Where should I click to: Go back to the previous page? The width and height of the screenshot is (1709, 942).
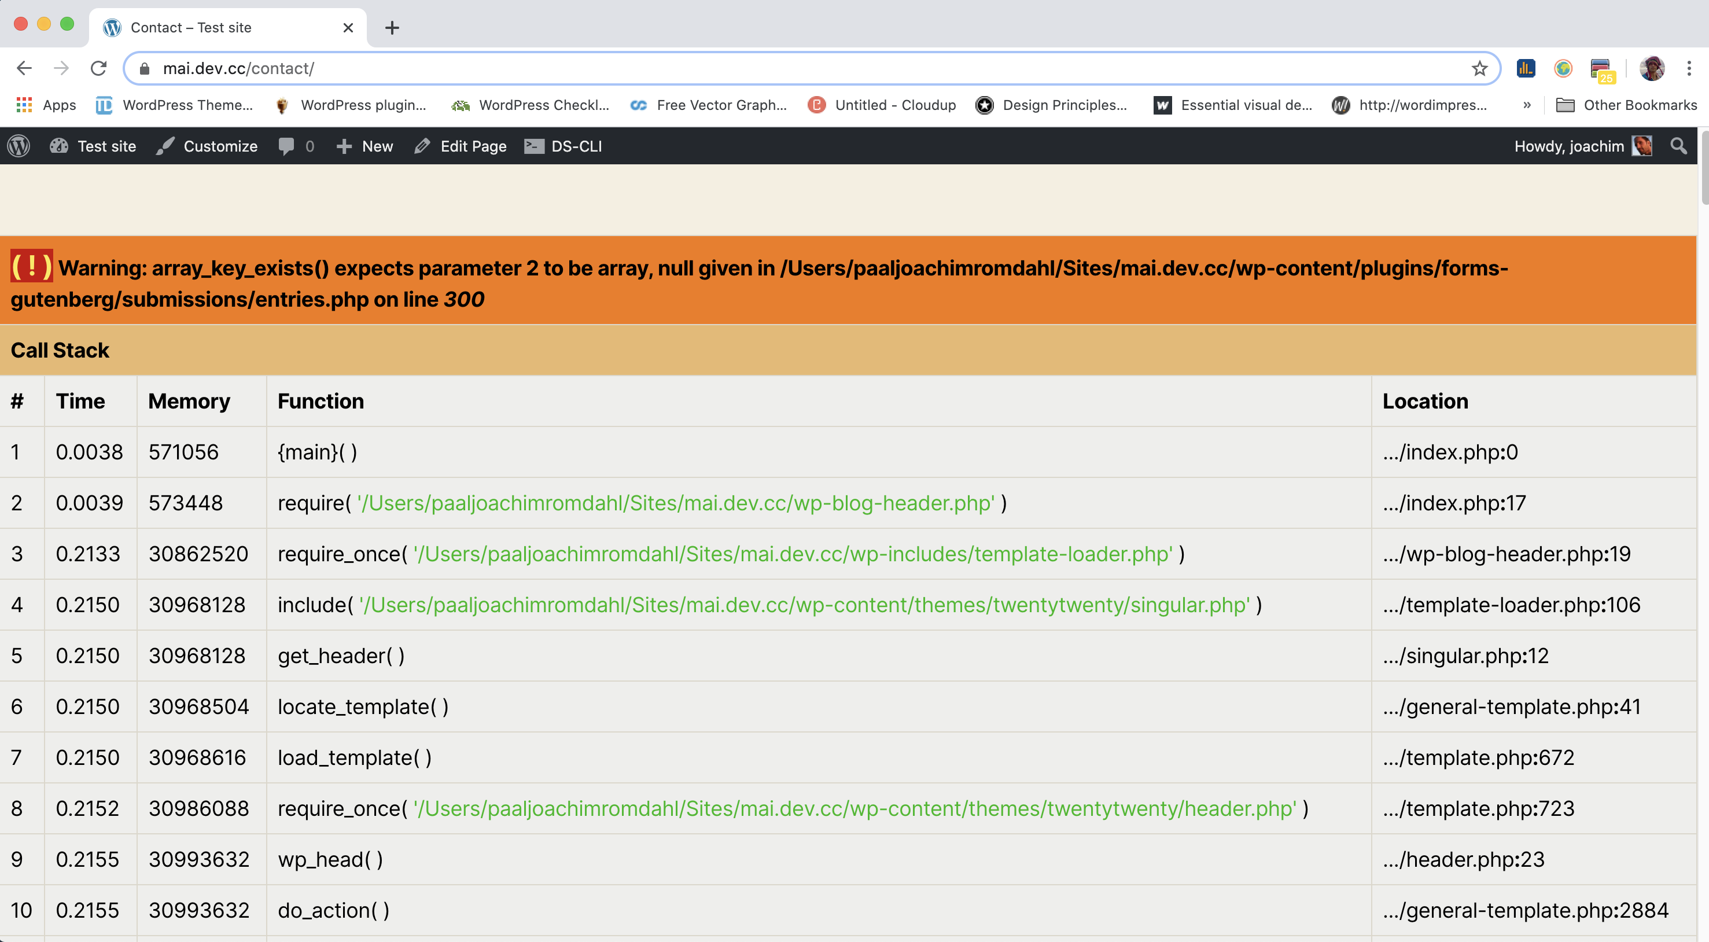pyautogui.click(x=24, y=68)
